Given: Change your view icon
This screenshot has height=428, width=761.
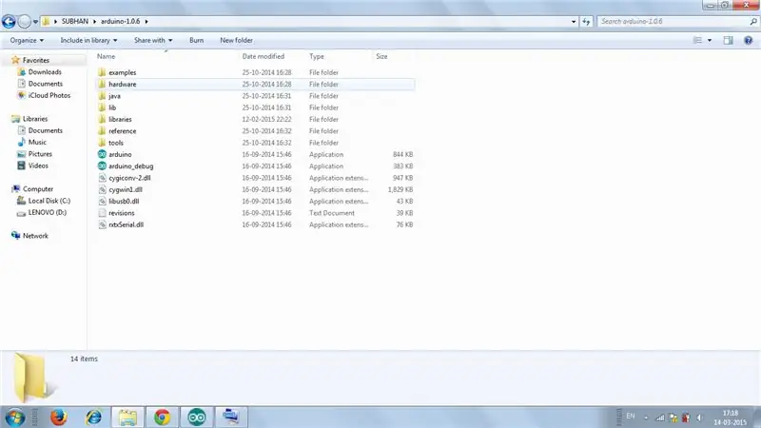Looking at the screenshot, I should (697, 40).
